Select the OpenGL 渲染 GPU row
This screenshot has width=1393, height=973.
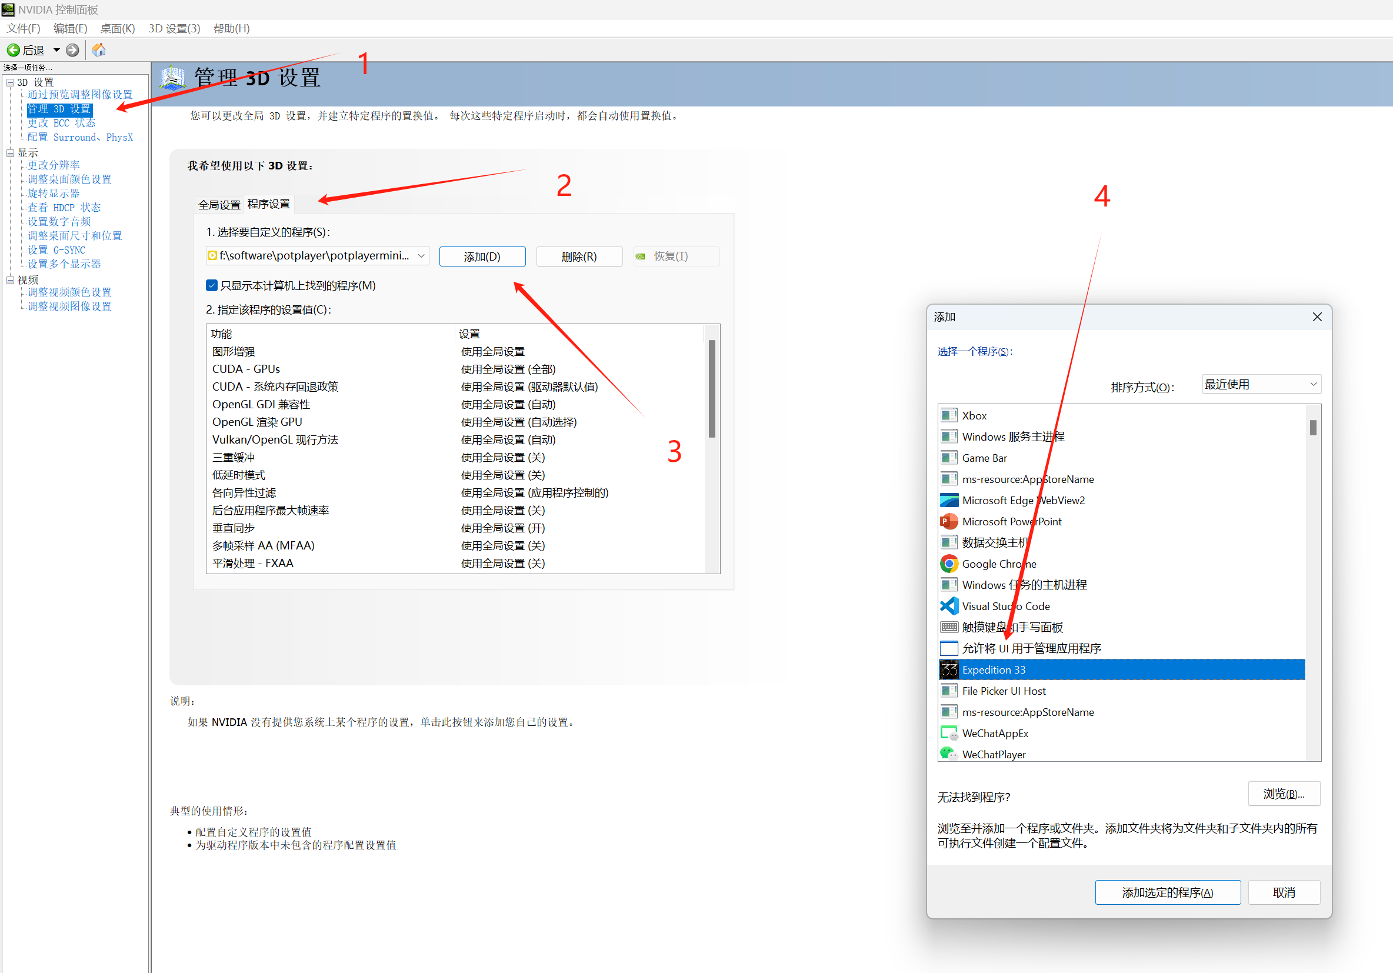tap(455, 422)
